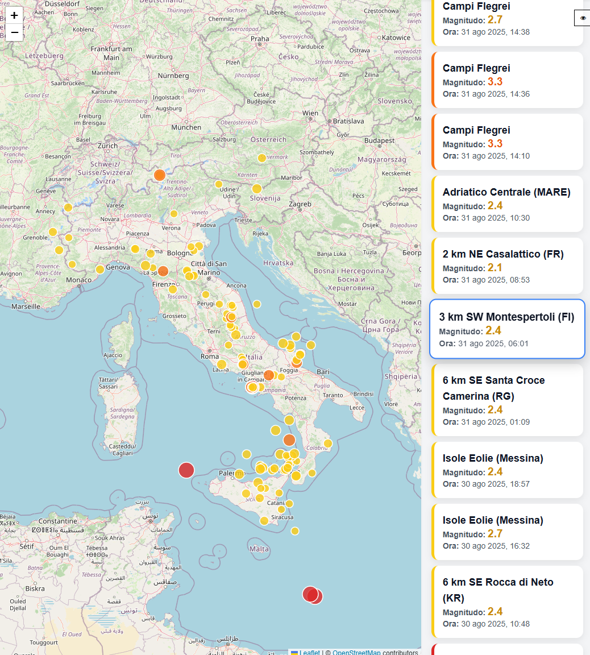This screenshot has height=655, width=590.
Task: Select the yellow marker in Slovenia
Action: [x=256, y=189]
